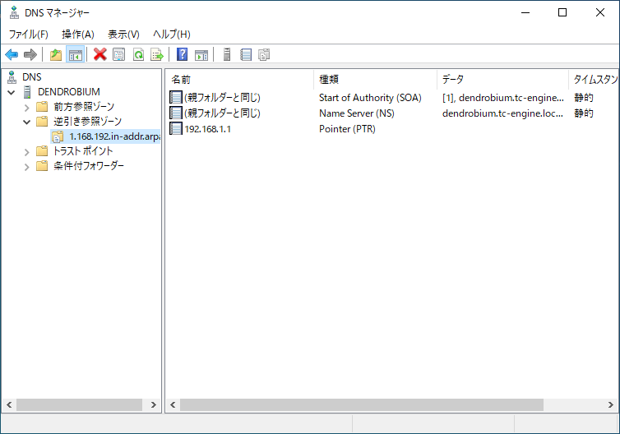The image size is (620, 434).
Task: Click record list scroll left arrow
Action: 173,404
